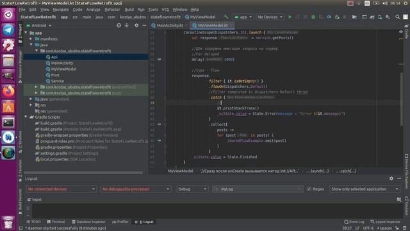Open the Database Inspector tab
Viewport: 410px width, 231px height.
click(88, 222)
